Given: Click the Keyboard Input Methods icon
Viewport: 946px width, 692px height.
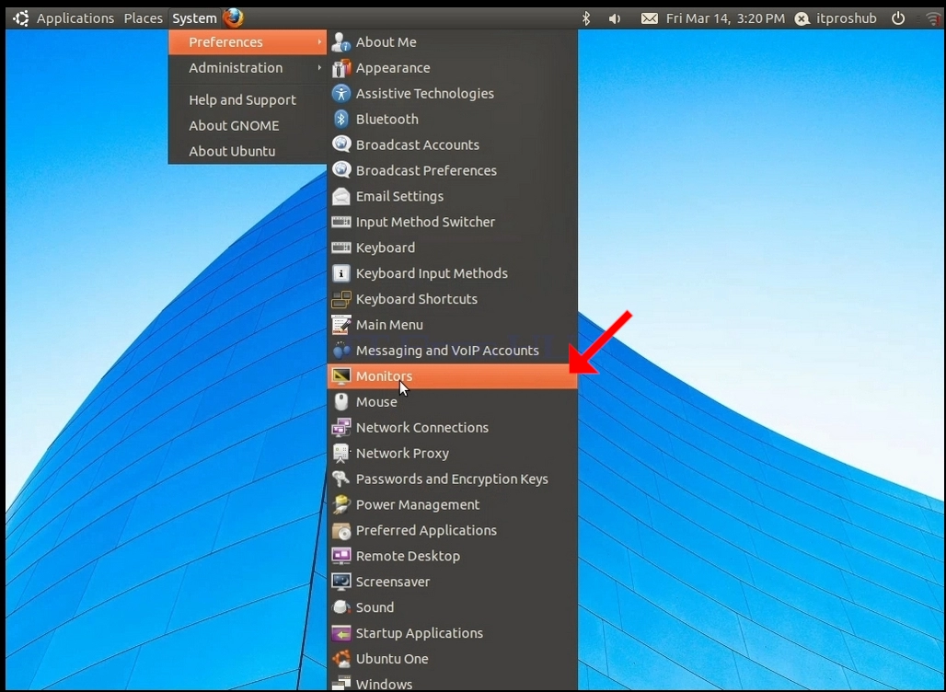Looking at the screenshot, I should coord(340,273).
